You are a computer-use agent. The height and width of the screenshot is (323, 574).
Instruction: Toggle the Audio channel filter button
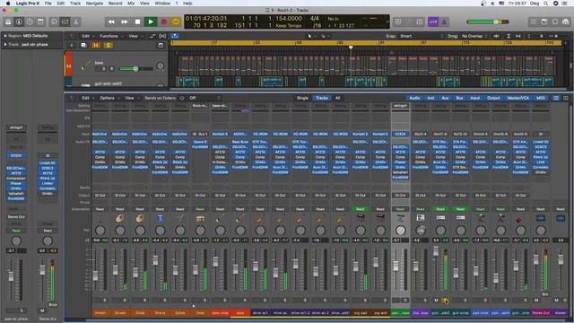414,98
